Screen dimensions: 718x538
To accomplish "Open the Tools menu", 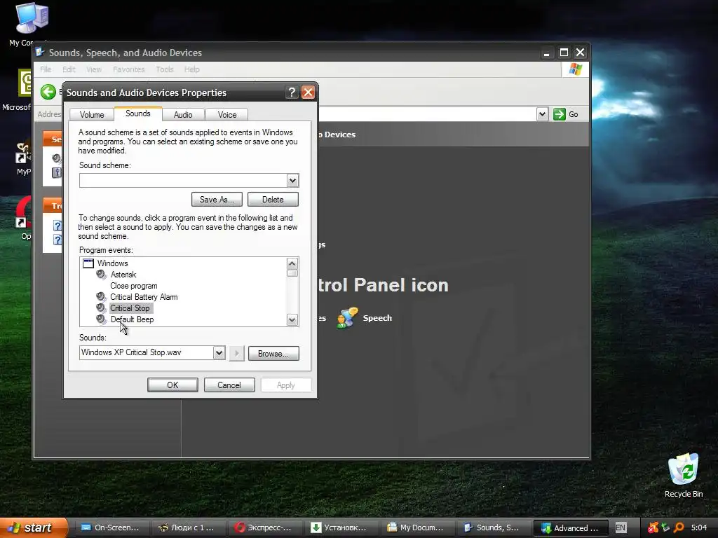I will (x=164, y=69).
